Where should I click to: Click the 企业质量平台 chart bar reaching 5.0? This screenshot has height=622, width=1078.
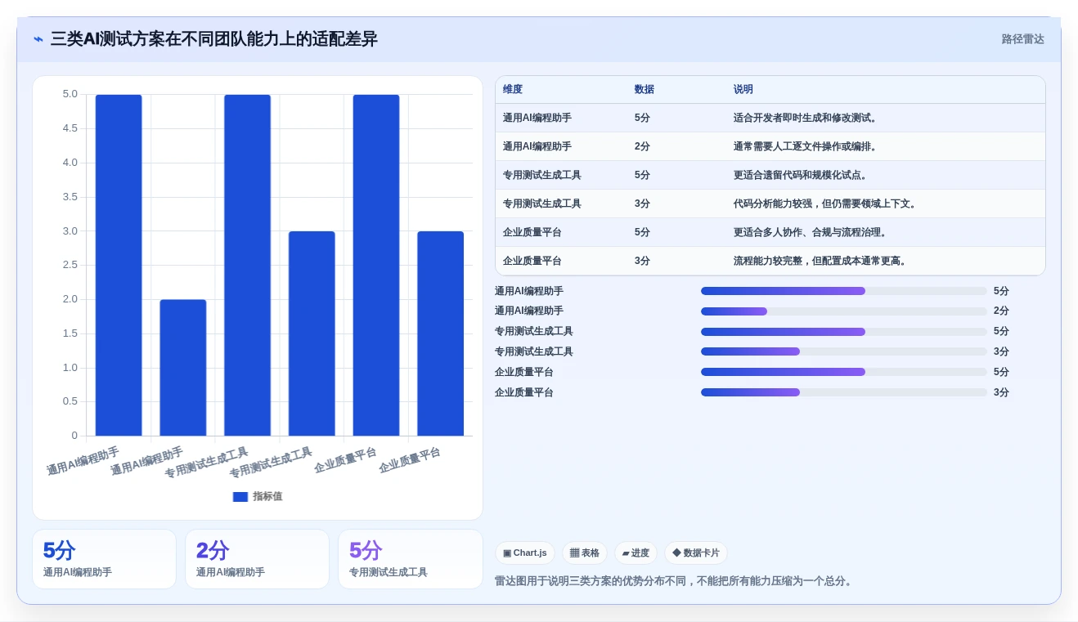(x=376, y=265)
